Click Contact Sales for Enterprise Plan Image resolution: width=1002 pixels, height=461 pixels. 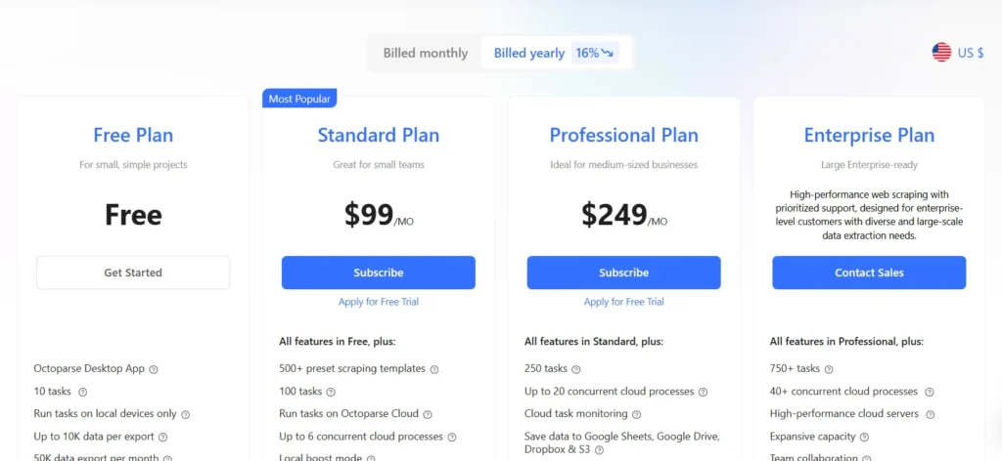[869, 272]
